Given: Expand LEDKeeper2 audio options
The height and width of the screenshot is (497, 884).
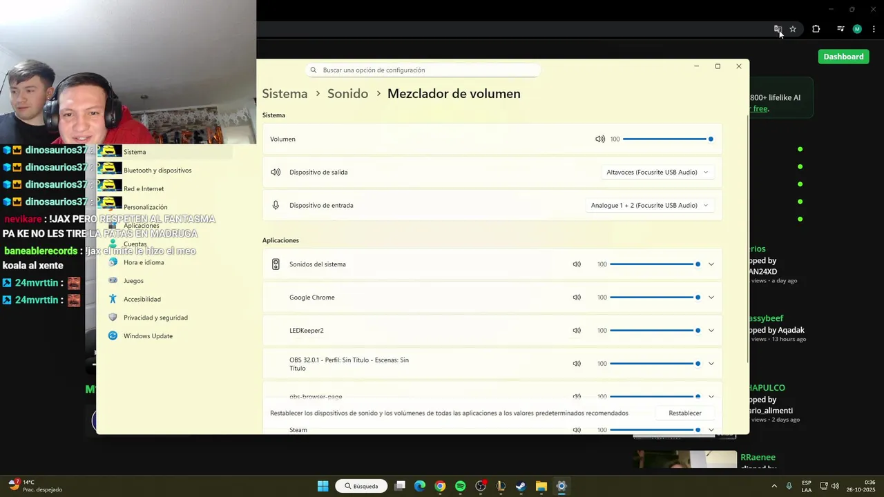Looking at the screenshot, I should 711,331.
